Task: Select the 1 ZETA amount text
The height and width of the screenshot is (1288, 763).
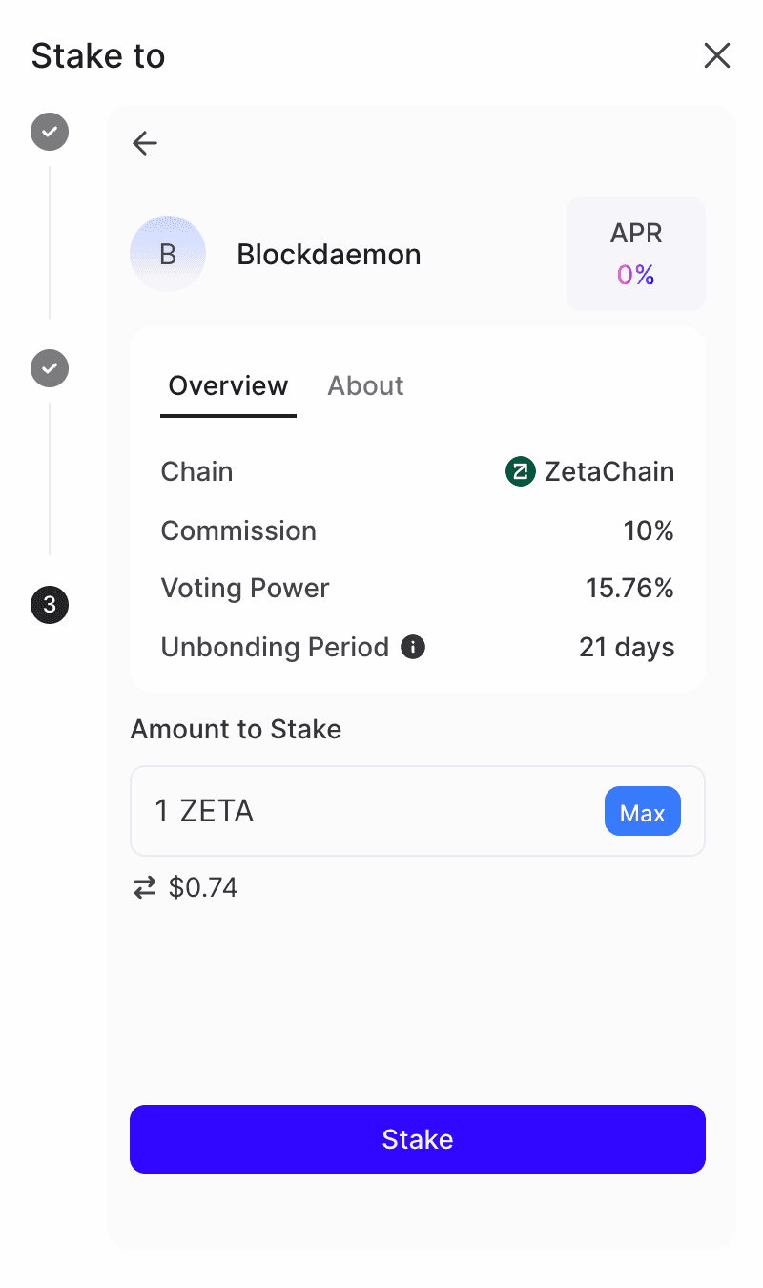Action: coord(203,811)
